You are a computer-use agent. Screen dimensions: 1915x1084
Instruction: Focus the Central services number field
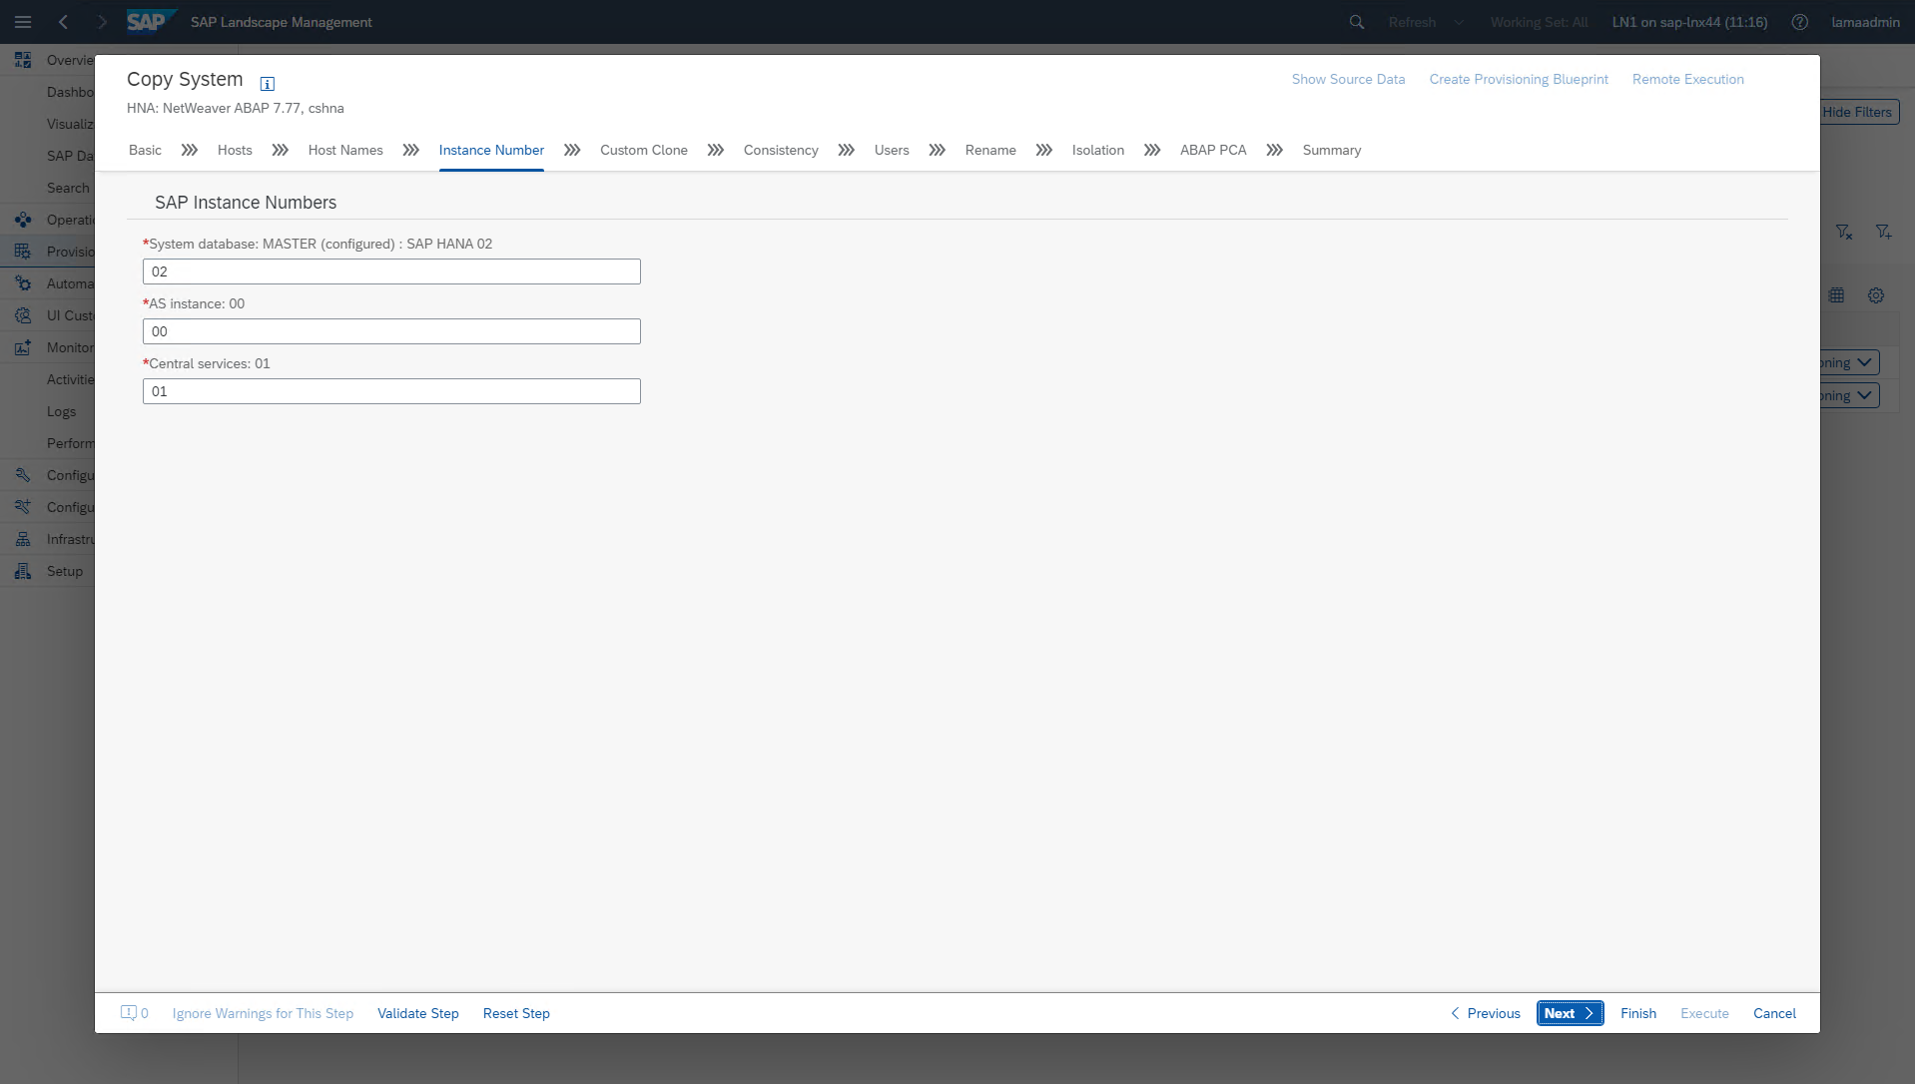click(391, 391)
